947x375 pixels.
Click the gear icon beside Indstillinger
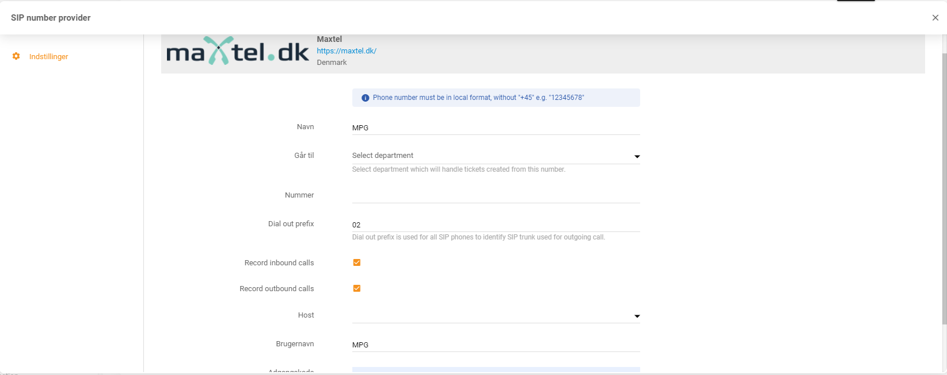[16, 56]
